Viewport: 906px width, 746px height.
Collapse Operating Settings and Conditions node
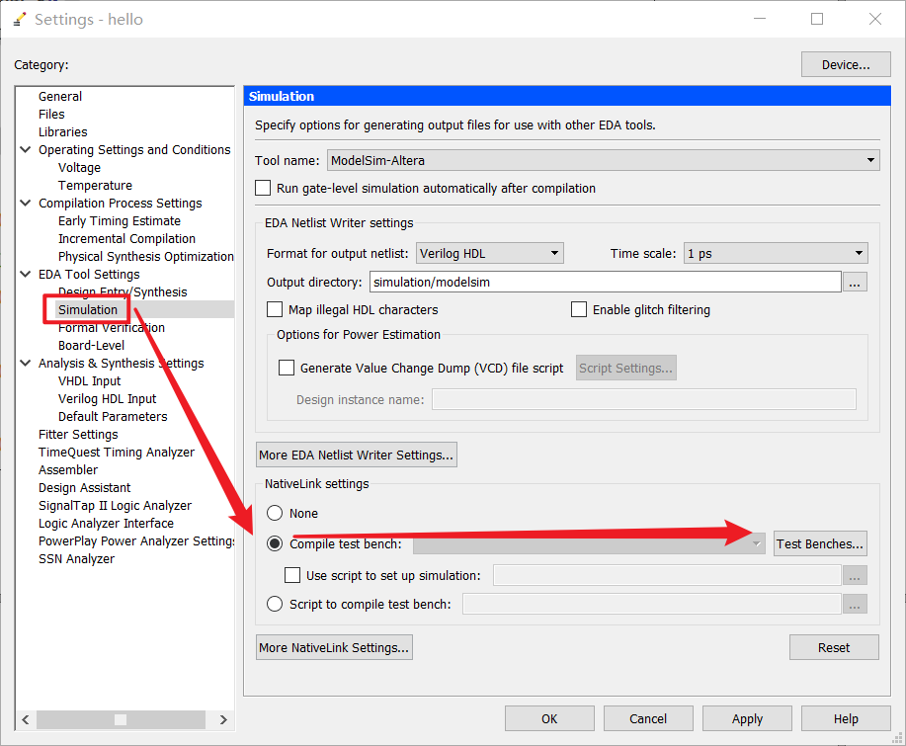[x=26, y=149]
